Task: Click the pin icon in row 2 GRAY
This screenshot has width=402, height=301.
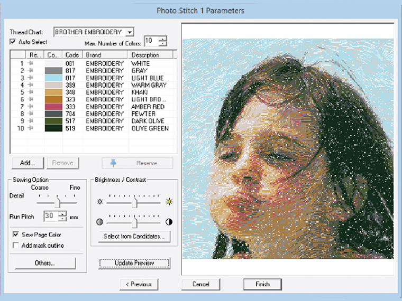Action: [31, 70]
